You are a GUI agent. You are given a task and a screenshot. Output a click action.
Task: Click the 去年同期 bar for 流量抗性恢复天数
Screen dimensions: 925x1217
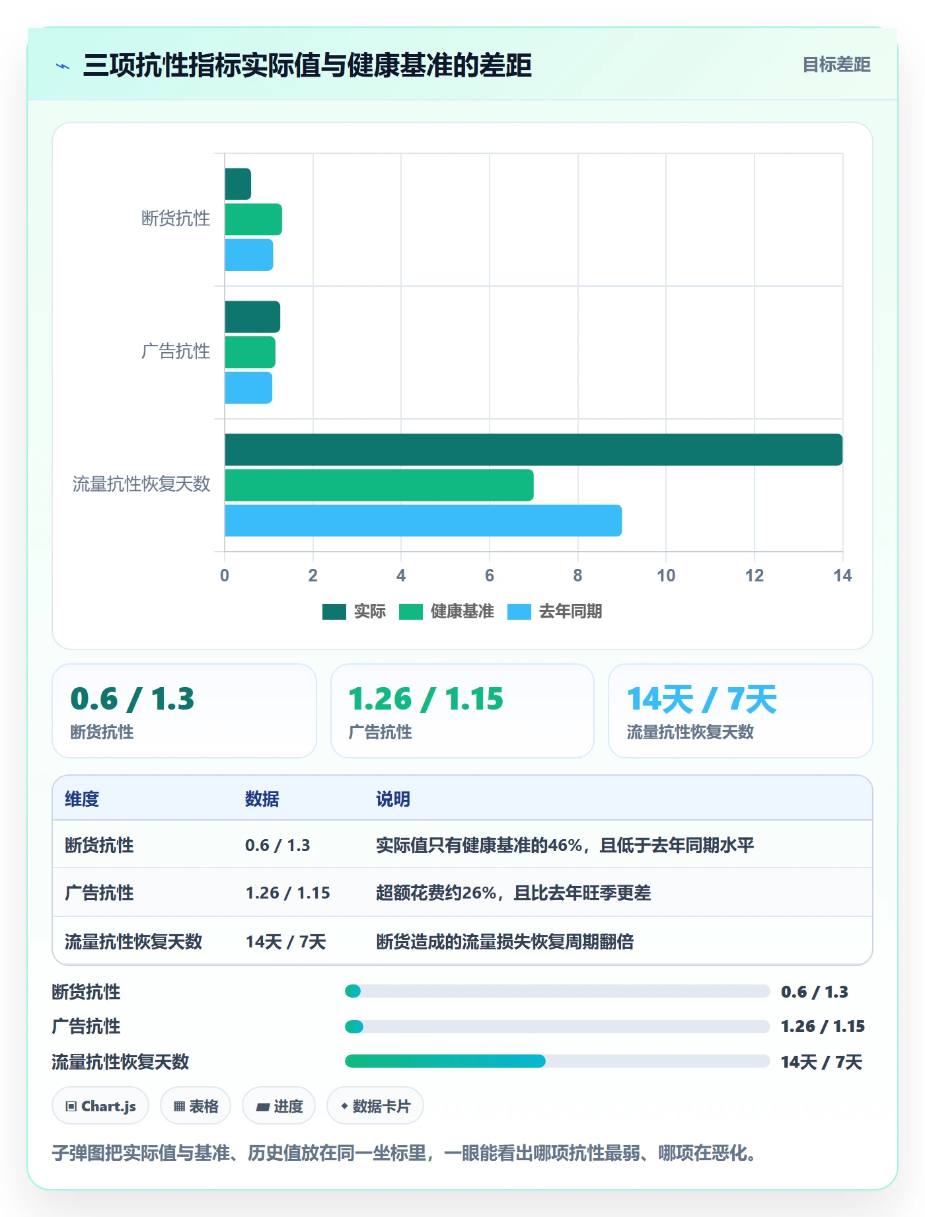[424, 521]
